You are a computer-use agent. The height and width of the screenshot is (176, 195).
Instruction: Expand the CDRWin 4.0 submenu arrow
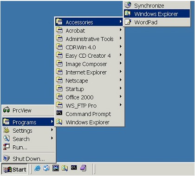tap(121, 47)
